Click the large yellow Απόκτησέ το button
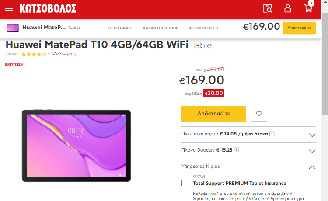328x201 pixels. pyautogui.click(x=213, y=114)
